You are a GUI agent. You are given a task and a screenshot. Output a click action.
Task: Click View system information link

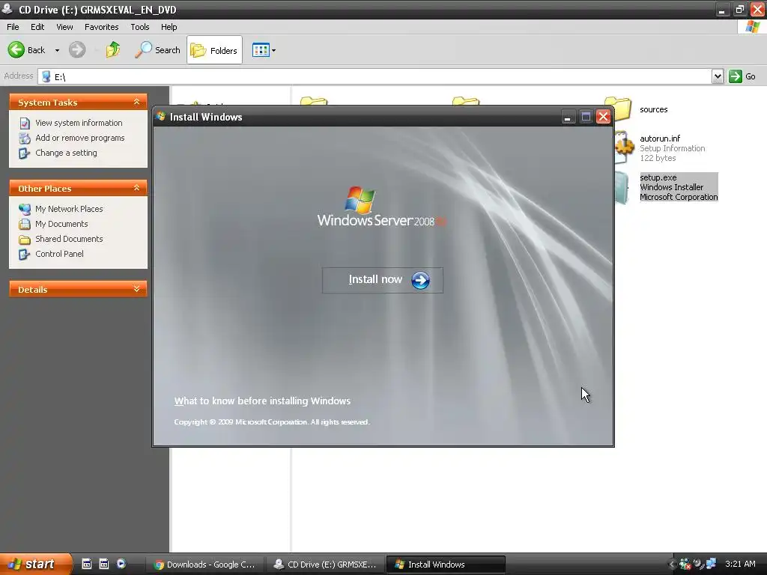click(79, 123)
